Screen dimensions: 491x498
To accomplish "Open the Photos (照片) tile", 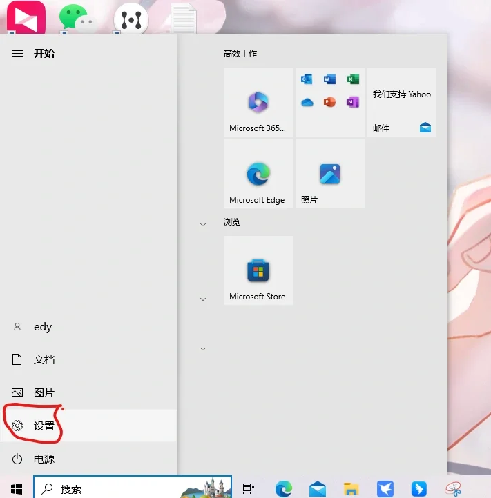I will coord(330,174).
